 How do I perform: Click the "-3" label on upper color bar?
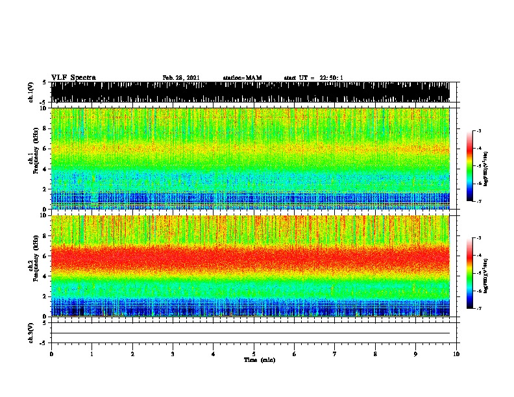point(479,131)
